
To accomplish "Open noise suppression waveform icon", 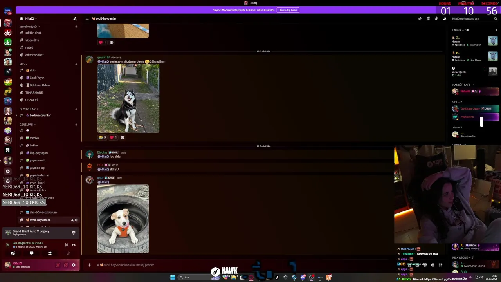I will click(66, 245).
